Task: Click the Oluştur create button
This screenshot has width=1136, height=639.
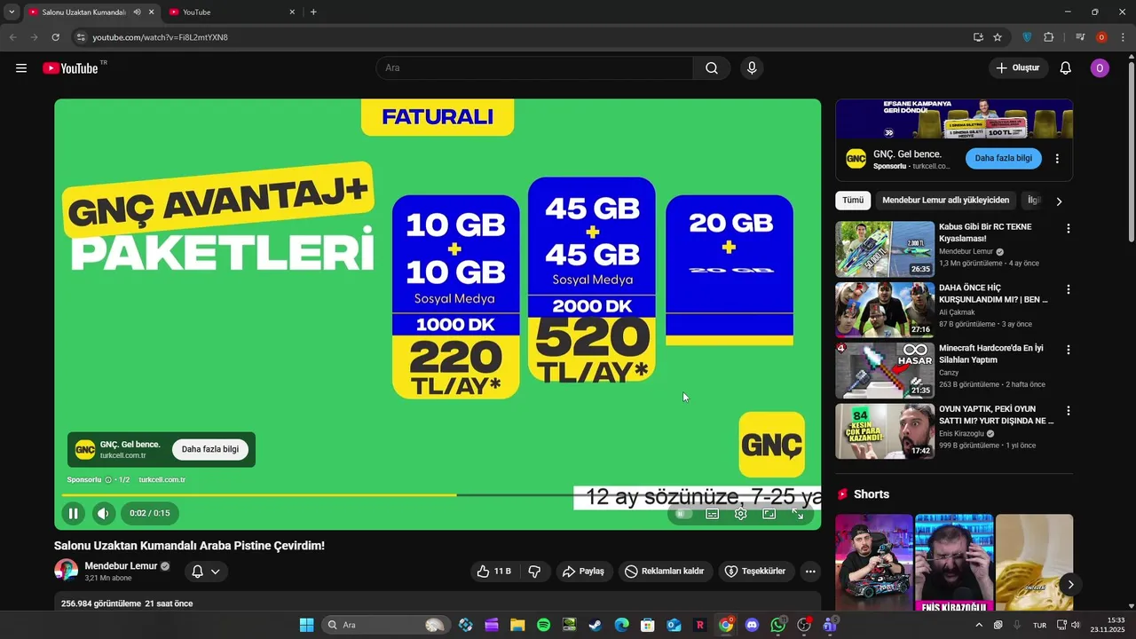Action: pos(1018,68)
